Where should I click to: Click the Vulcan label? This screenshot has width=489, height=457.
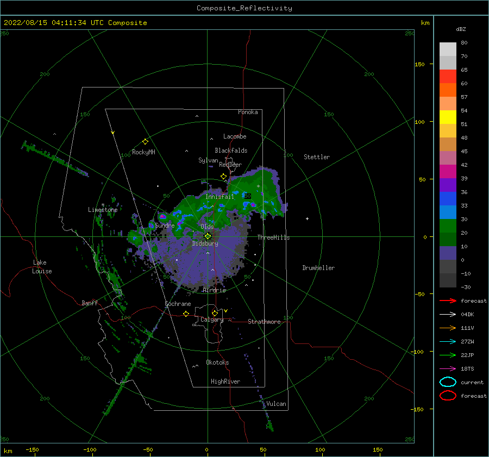click(x=277, y=404)
